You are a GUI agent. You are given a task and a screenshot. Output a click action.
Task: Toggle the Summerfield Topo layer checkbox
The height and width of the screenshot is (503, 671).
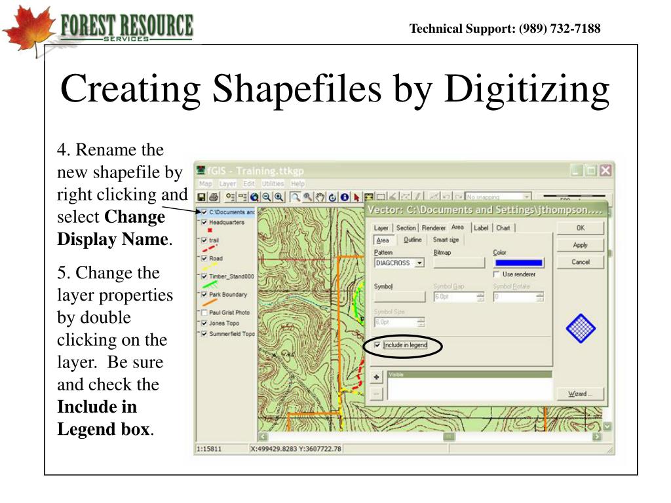click(204, 333)
